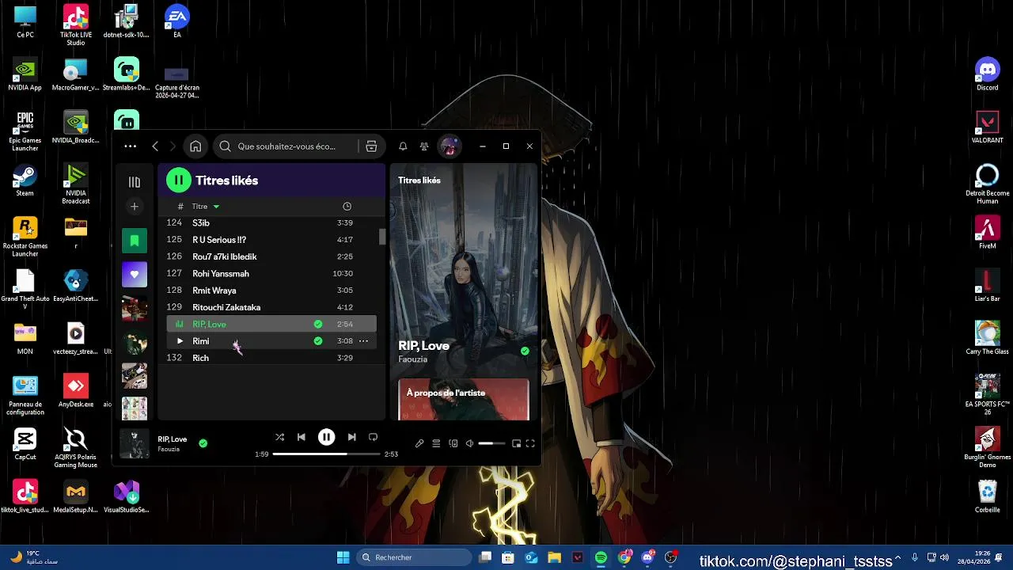
Task: Toggle the liked checkmark on RIP, Love row
Action: 318,325
